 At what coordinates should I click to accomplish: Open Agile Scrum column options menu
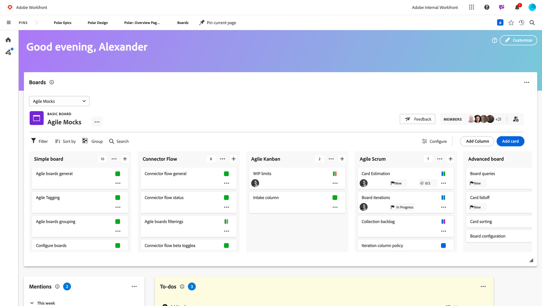click(440, 159)
